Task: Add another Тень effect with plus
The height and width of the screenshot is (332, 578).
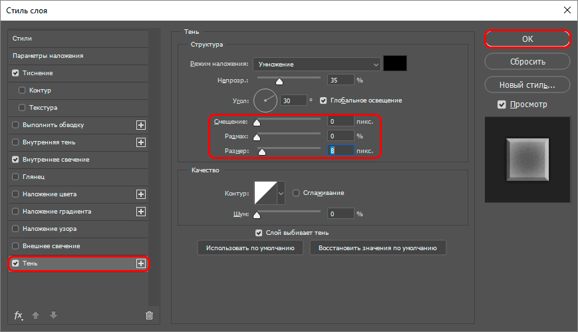Action: click(x=141, y=263)
